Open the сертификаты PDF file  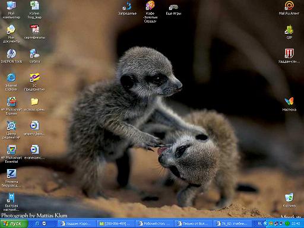click(x=34, y=31)
